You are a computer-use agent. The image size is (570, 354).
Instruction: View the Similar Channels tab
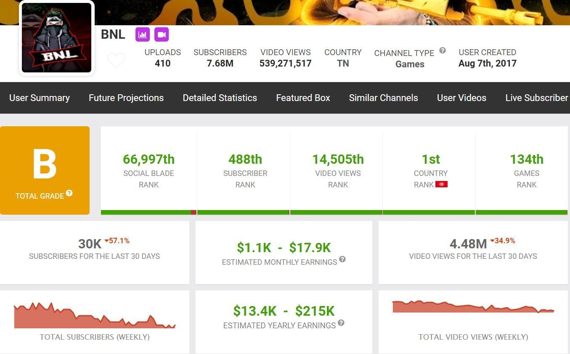pyautogui.click(x=383, y=98)
